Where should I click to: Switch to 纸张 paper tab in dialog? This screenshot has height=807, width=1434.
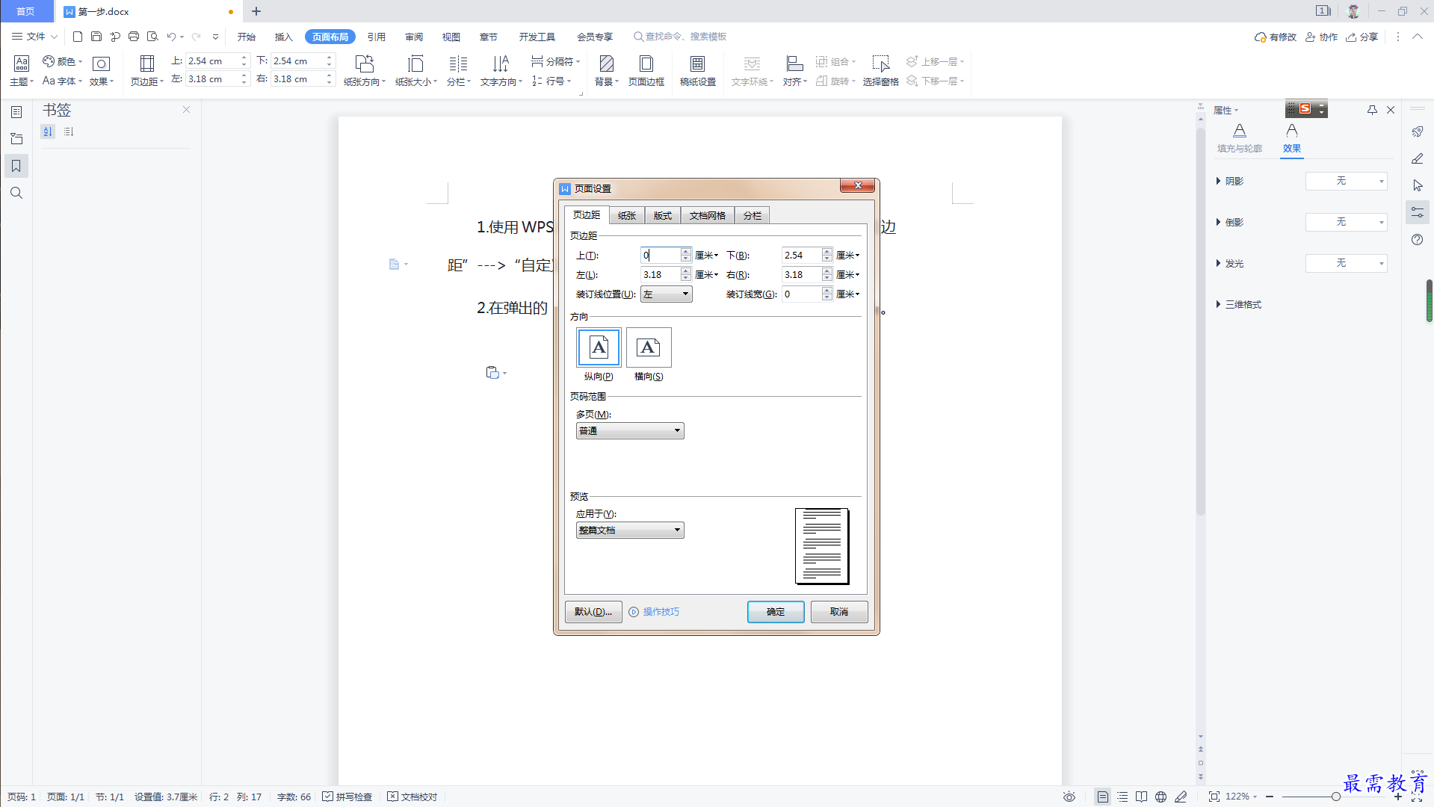tap(626, 215)
